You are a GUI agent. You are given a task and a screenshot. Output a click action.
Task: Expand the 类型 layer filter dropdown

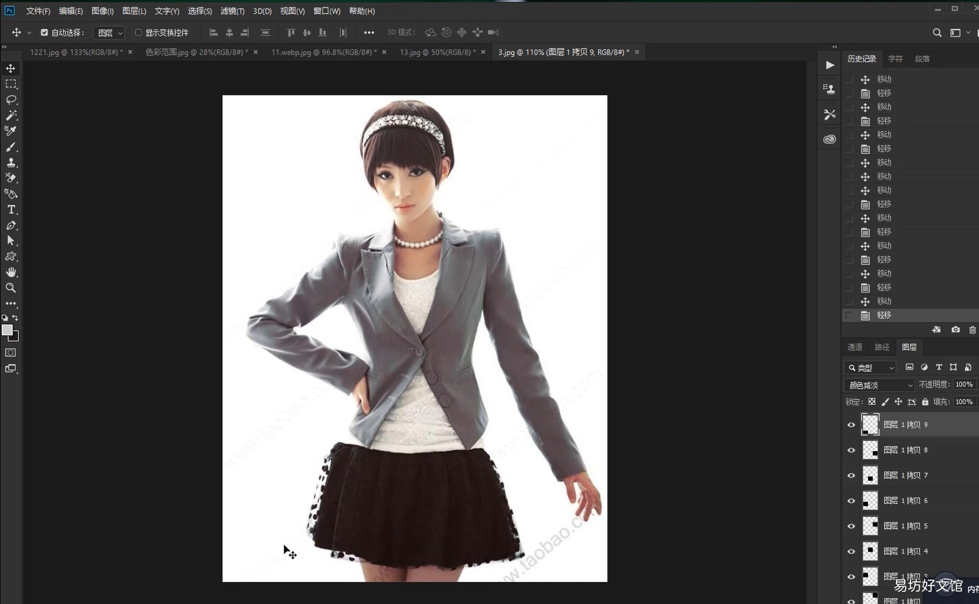pos(870,368)
